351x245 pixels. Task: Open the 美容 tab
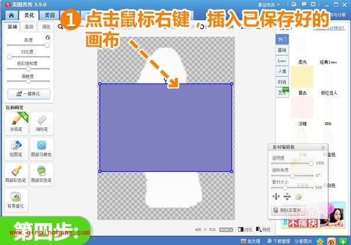(50, 16)
